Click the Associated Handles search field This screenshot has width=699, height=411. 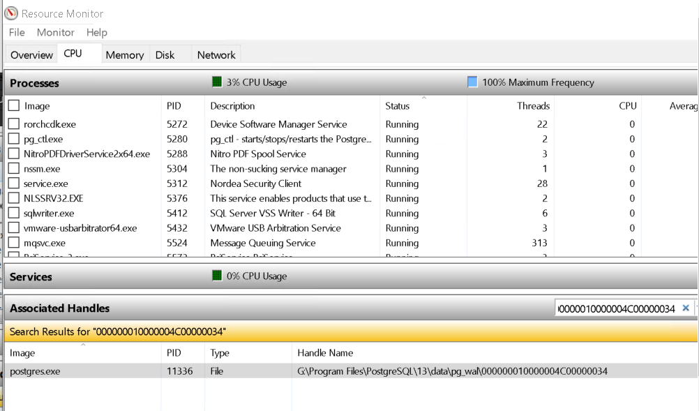click(616, 308)
